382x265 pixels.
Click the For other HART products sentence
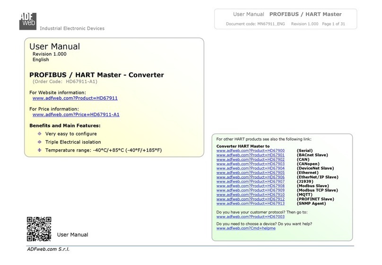[264, 139]
